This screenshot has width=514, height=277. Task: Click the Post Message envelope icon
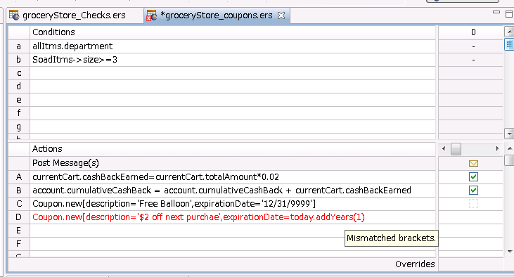473,163
